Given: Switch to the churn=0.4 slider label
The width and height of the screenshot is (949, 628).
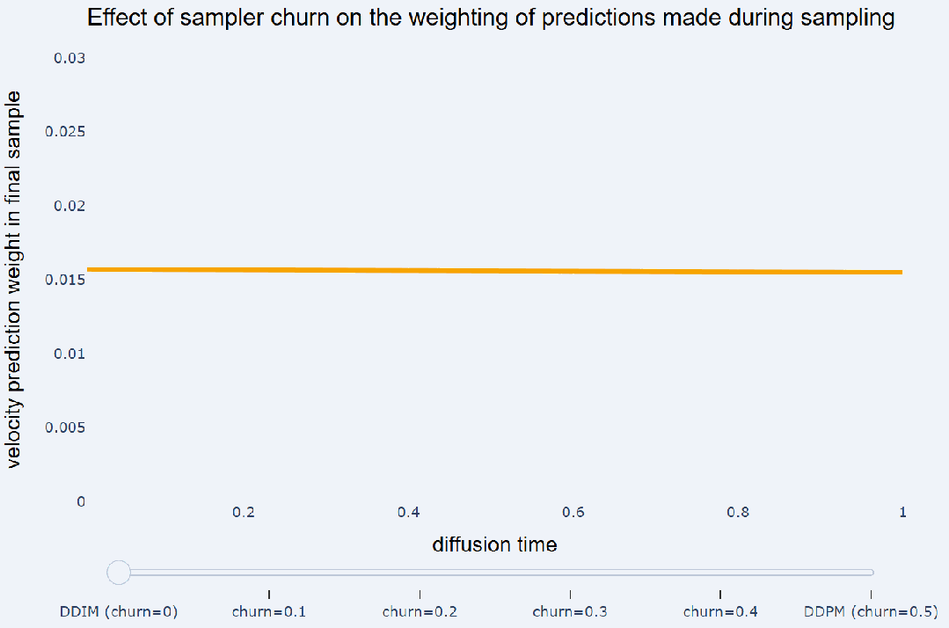Looking at the screenshot, I should coord(720,611).
